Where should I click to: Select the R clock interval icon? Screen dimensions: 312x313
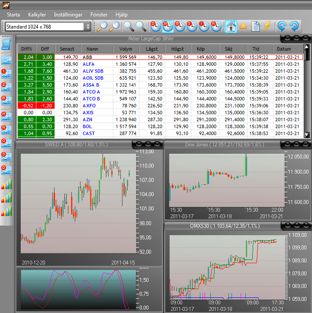click(216, 26)
